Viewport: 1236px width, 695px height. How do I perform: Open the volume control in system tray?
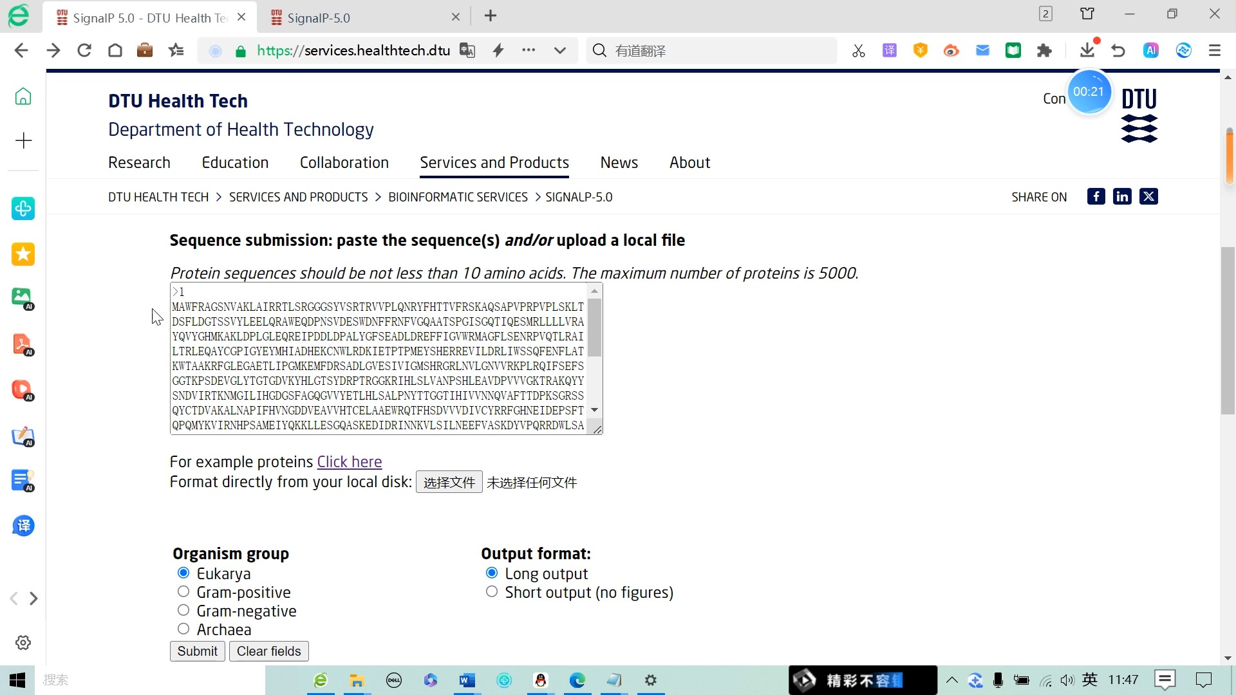coord(1067,680)
